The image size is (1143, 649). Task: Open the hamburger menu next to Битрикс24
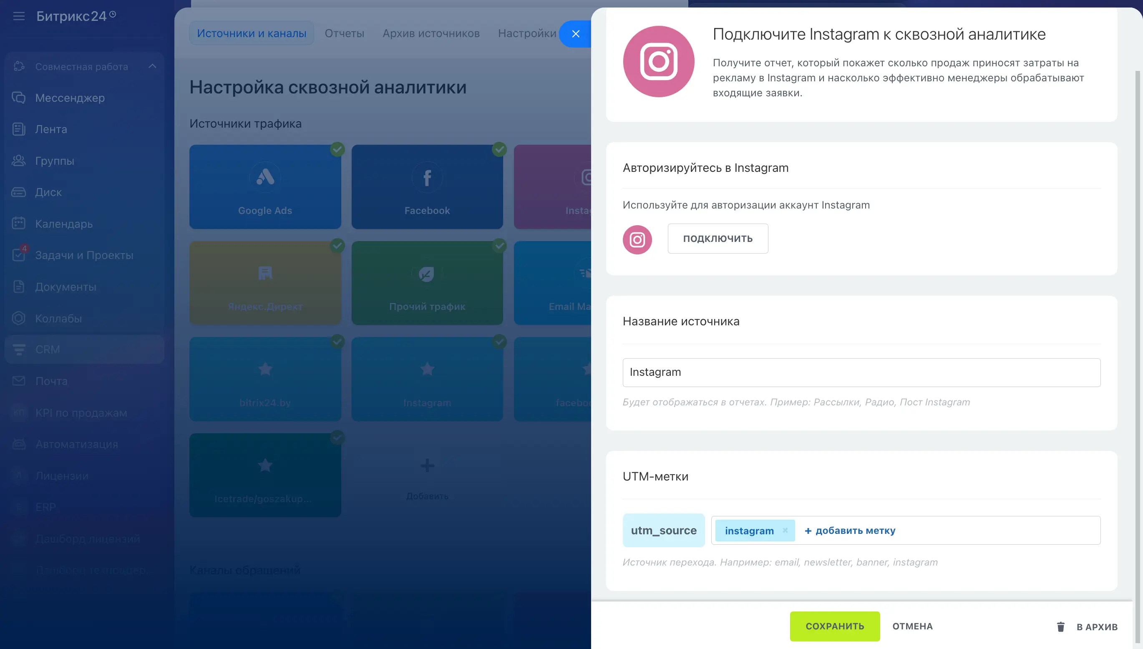(x=19, y=17)
